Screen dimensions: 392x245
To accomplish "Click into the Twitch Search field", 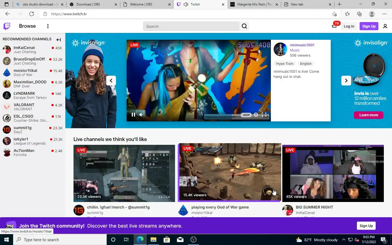I will coord(191,26).
